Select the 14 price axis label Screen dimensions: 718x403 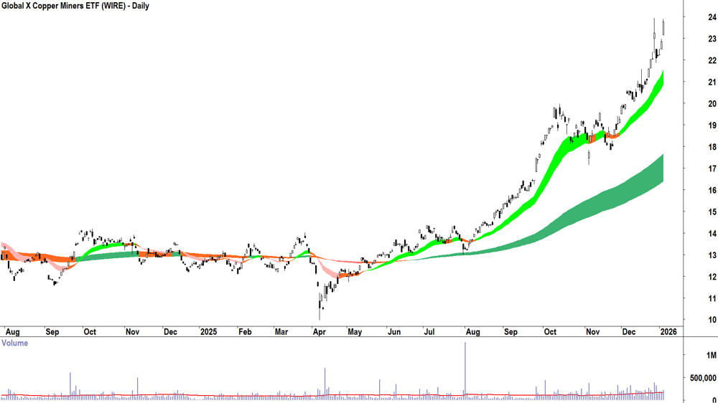point(712,234)
